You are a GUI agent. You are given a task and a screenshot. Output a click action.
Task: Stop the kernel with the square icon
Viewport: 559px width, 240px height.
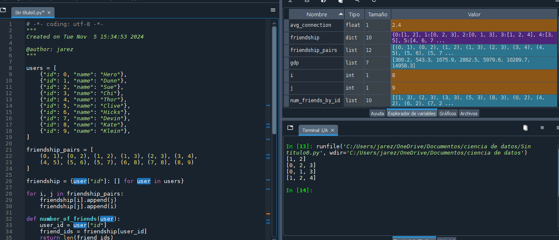[x=542, y=127]
